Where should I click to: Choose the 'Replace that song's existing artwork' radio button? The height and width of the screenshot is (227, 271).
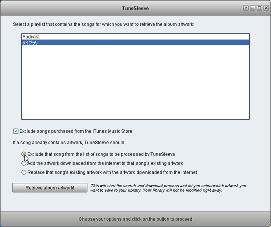coord(24,172)
